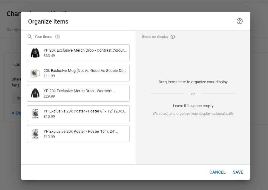The width and height of the screenshot is (268, 190).
Task: Click the £33.49 price on the first item
Action: click(x=49, y=56)
